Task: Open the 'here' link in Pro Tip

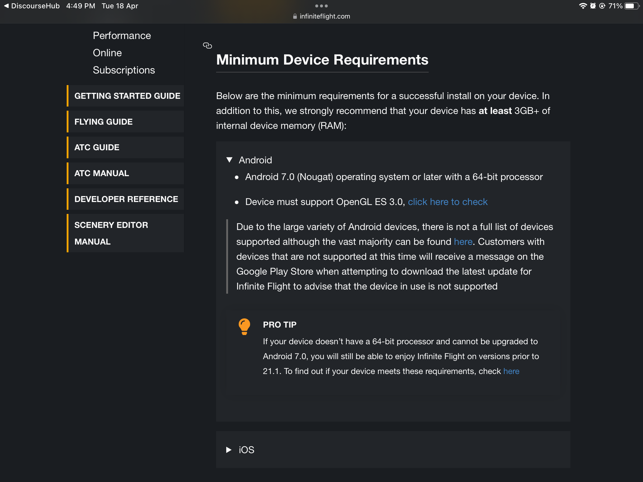Action: [x=511, y=371]
